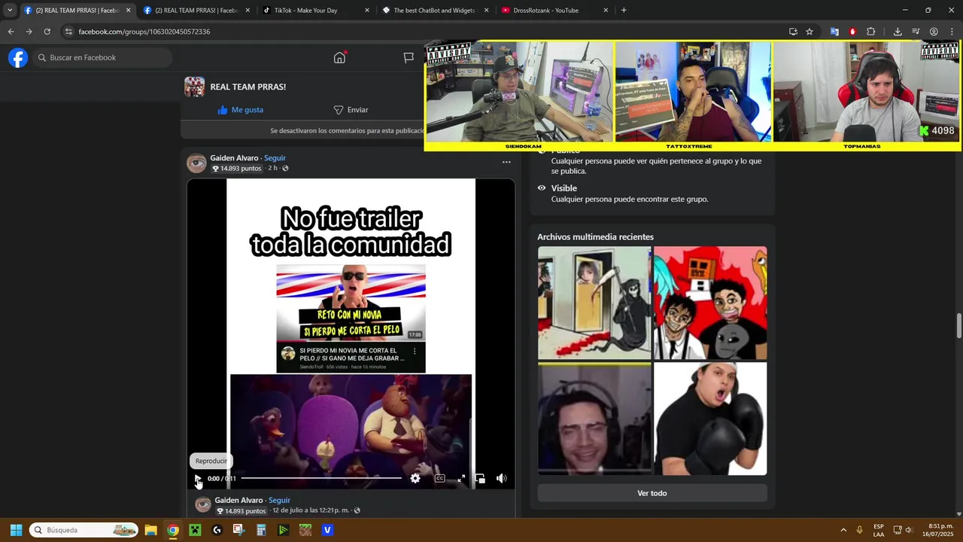The width and height of the screenshot is (963, 542).
Task: Mute the video volume speaker
Action: click(x=501, y=478)
